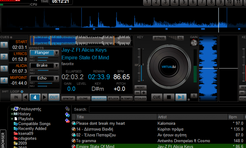This screenshot has width=246, height=148.
Task: Open the cdsgiortes folder
Action: 25,138
